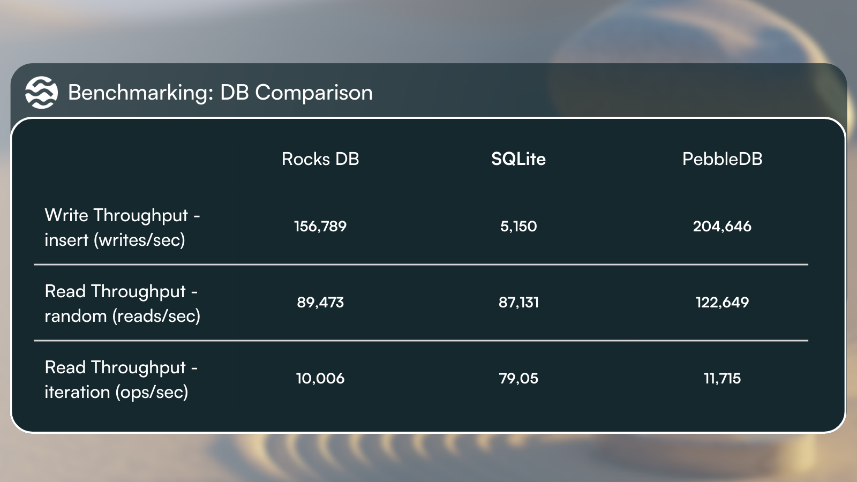Screen dimensions: 857x482
Task: Click "DB Comparison" in the title
Action: (296, 93)
